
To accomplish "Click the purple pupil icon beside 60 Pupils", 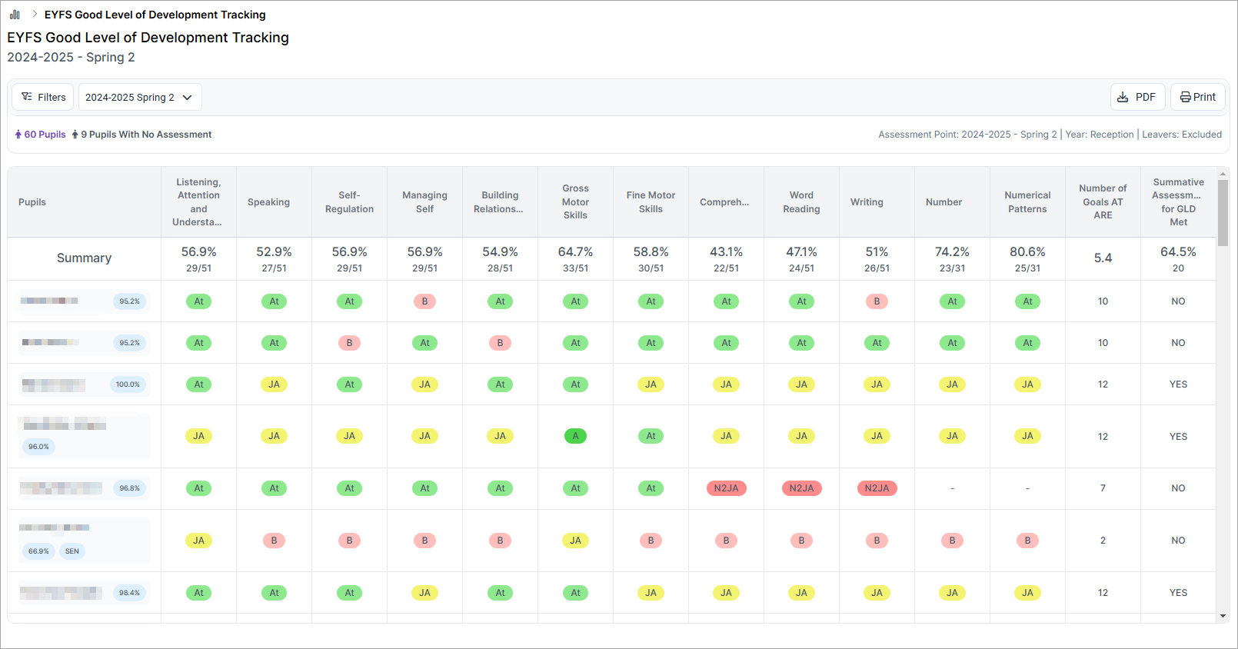I will [18, 135].
